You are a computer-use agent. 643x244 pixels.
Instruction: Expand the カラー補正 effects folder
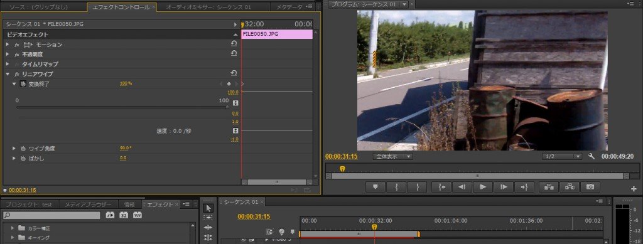13,228
